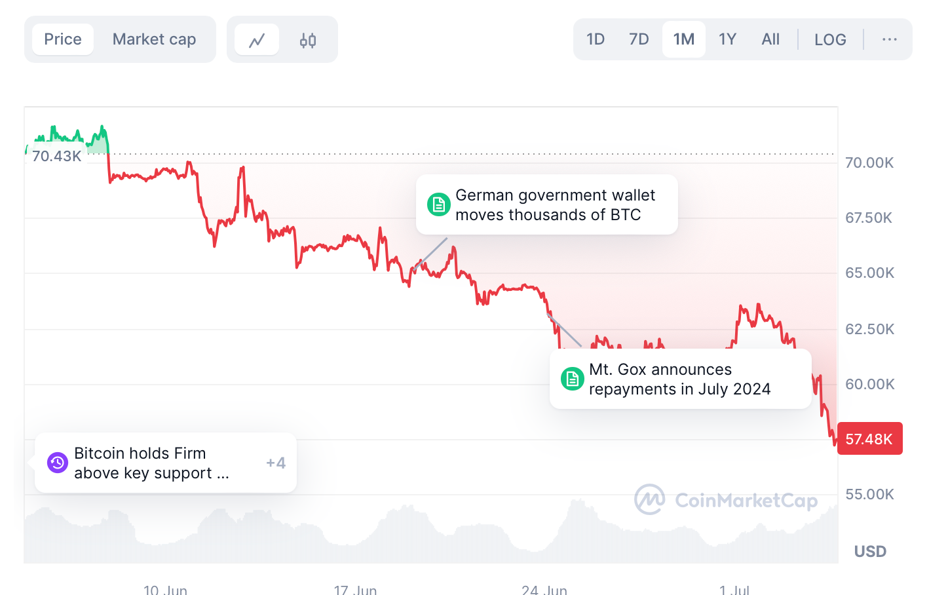Switch to candlestick chart view
Viewport: 929px width, 595px height.
pyautogui.click(x=308, y=40)
